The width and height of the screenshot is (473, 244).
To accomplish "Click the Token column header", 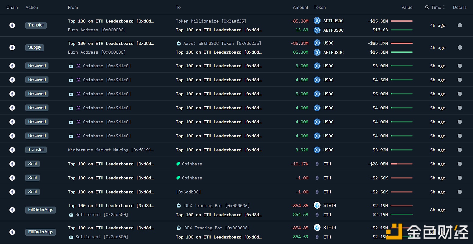I will tap(320, 7).
